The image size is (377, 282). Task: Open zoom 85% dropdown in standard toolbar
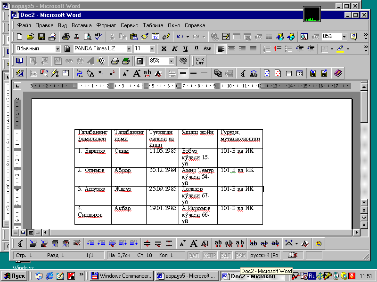pyautogui.click(x=344, y=37)
